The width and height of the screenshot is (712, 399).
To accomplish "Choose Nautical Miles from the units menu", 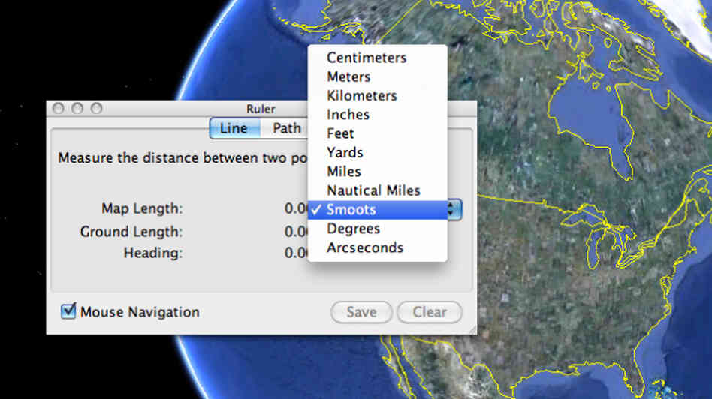I will click(377, 191).
